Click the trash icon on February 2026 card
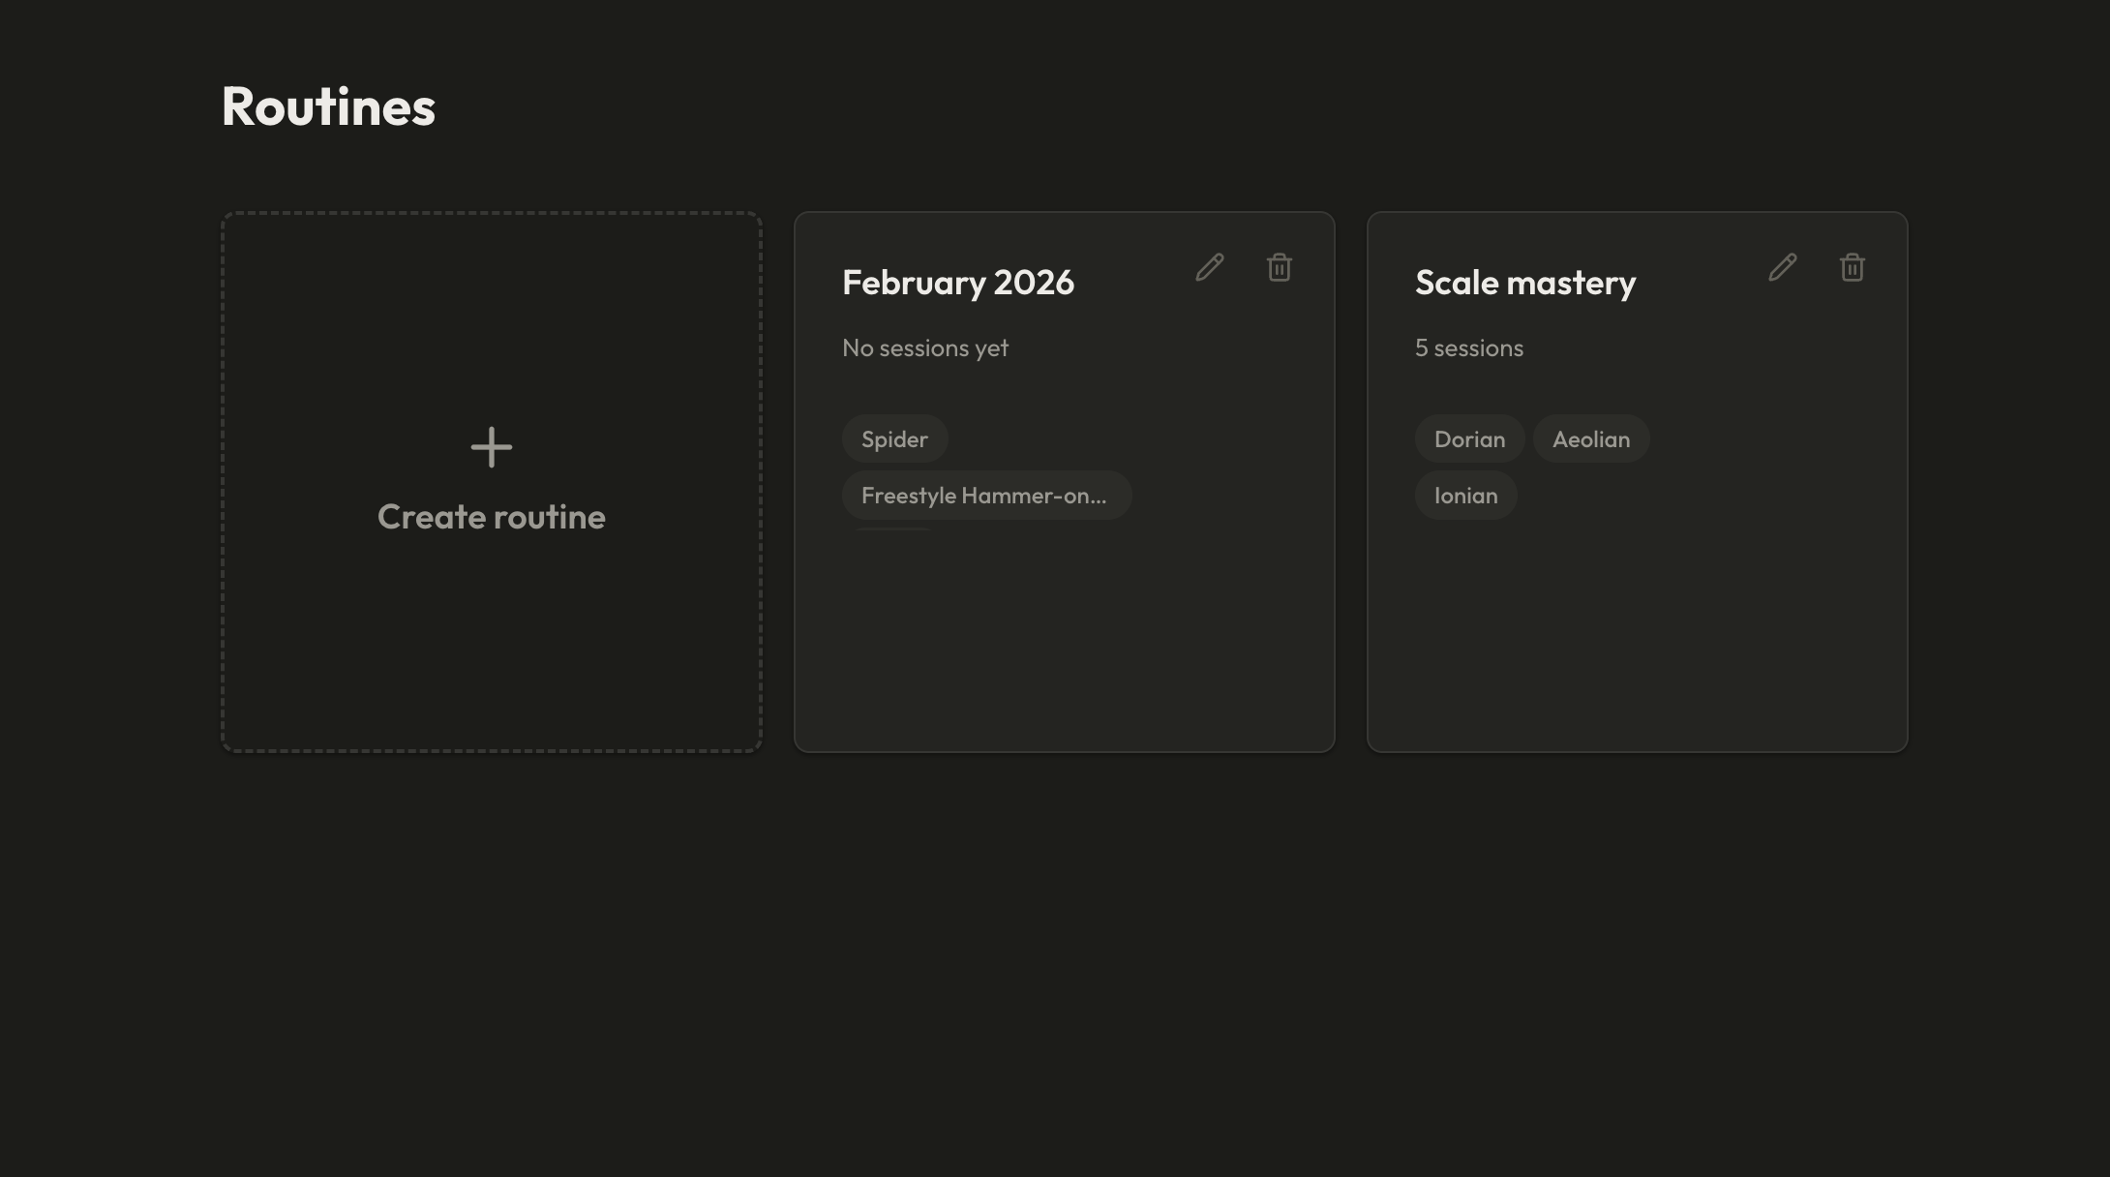The height and width of the screenshot is (1177, 2110). coord(1279,268)
